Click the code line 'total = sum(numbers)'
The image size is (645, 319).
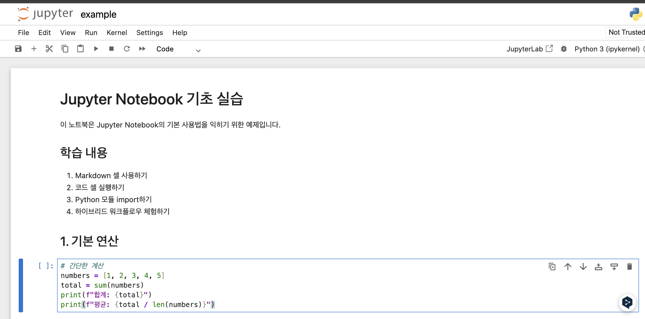click(102, 285)
